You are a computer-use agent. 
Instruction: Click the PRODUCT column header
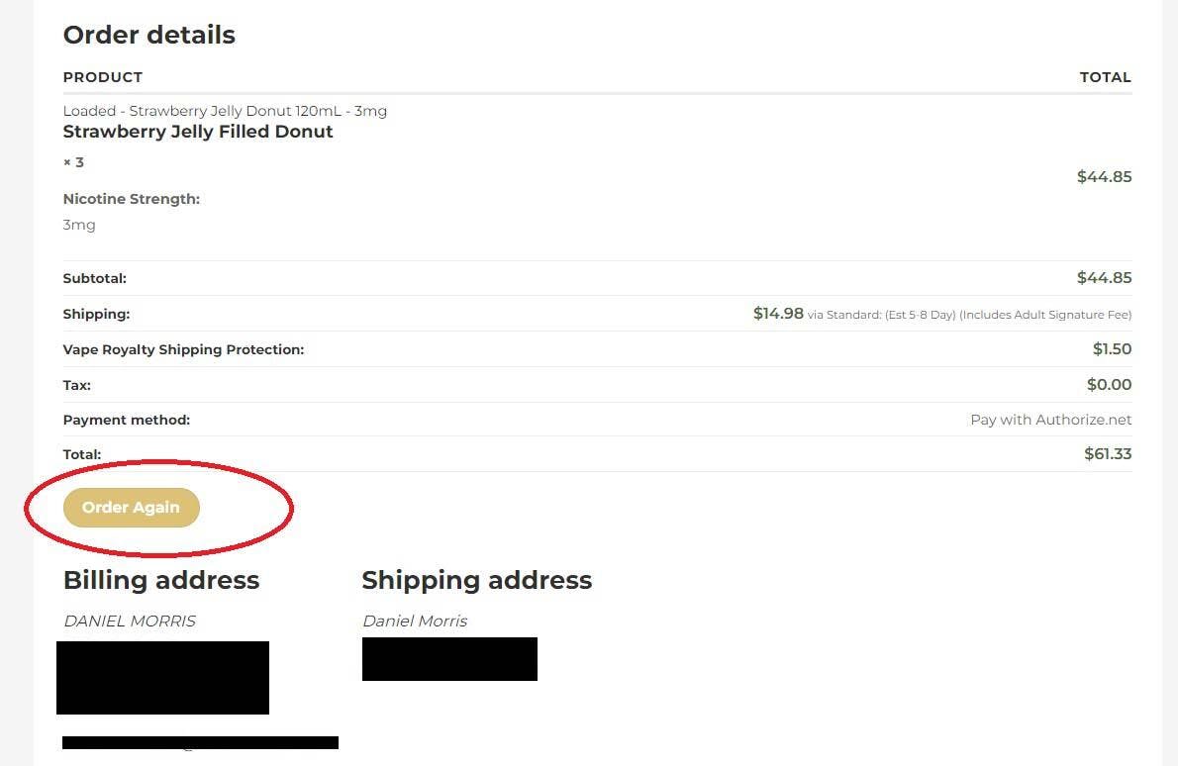(103, 77)
